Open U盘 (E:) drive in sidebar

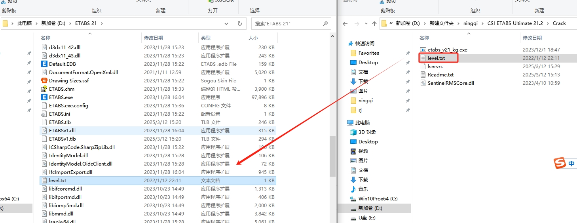366,218
